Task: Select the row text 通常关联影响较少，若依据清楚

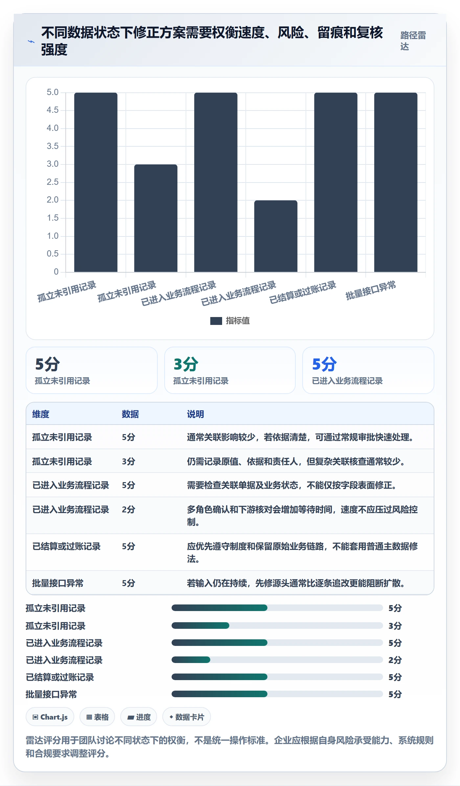Action: point(247,437)
